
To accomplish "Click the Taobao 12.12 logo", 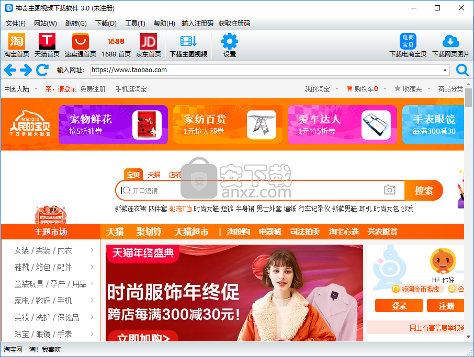I will (30, 123).
